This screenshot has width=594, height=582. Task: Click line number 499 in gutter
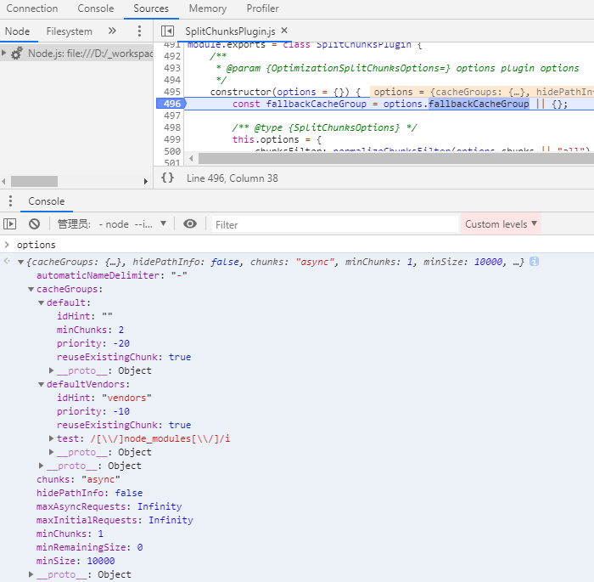pos(172,139)
